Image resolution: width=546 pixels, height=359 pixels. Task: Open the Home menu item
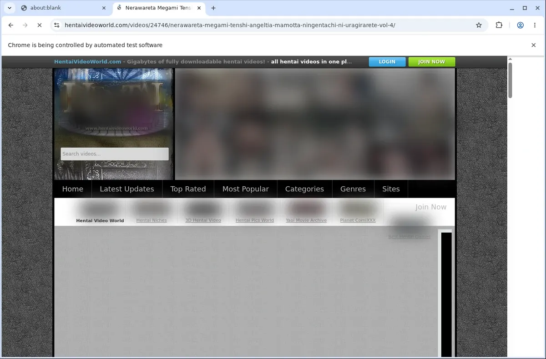(x=73, y=189)
